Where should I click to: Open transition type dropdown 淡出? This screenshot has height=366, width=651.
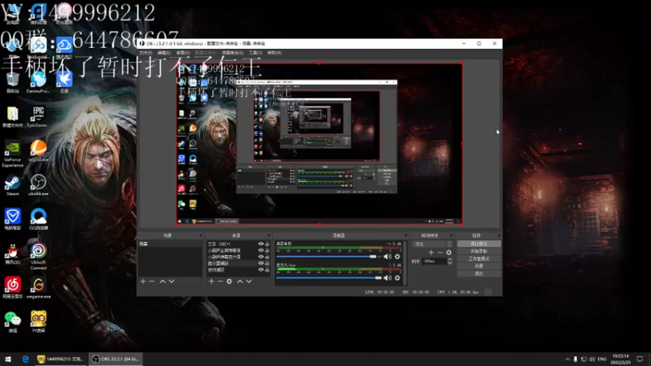(432, 244)
